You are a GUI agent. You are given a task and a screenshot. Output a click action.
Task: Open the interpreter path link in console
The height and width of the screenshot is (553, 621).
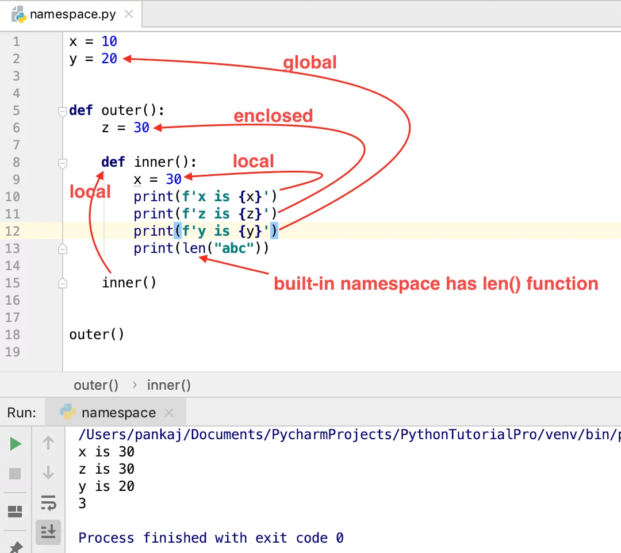(350, 435)
